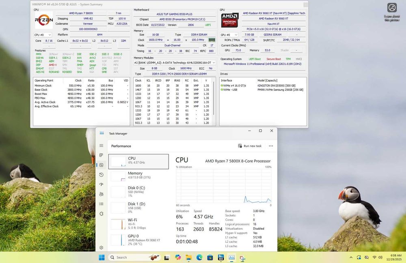The width and height of the screenshot is (406, 263).
Task: Click the OneDrive cloud icon in system tray
Action: pyautogui.click(x=367, y=257)
